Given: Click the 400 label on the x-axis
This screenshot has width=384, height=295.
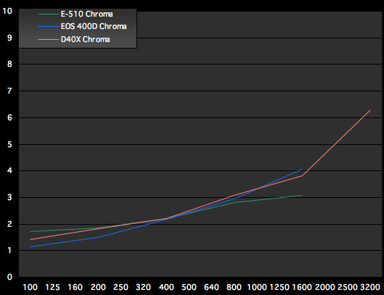Looking at the screenshot, I should 166,287.
